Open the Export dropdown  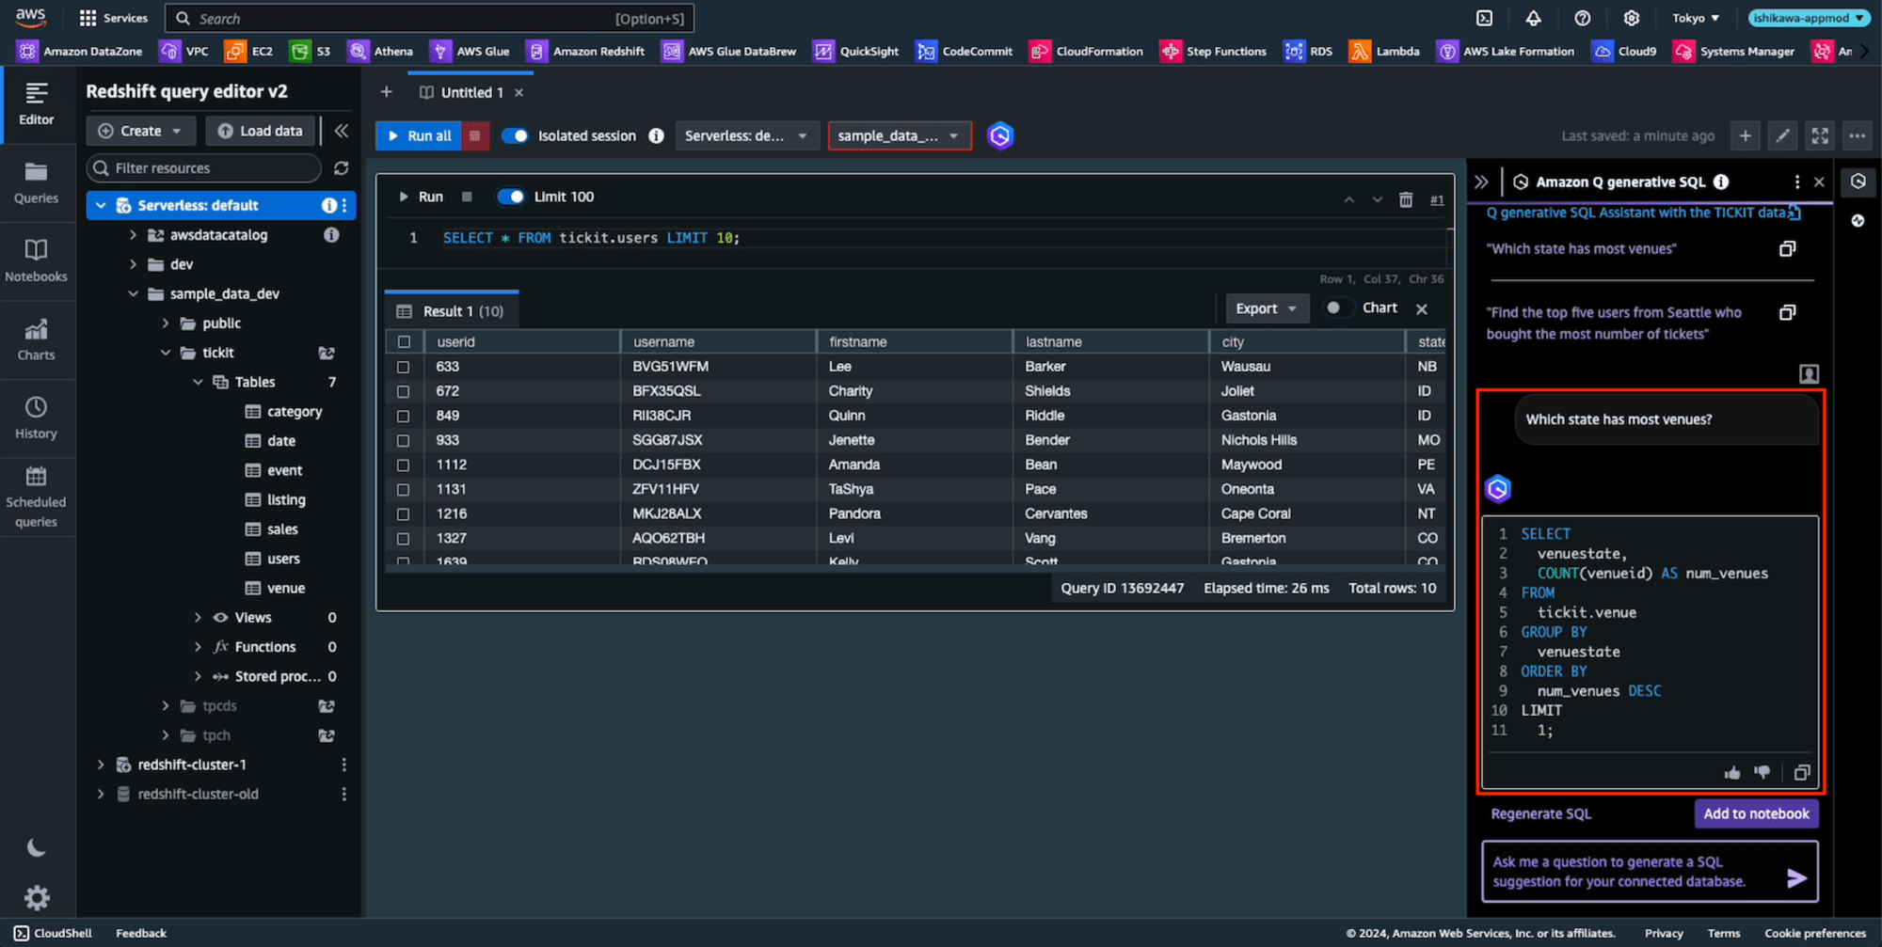[1267, 308]
